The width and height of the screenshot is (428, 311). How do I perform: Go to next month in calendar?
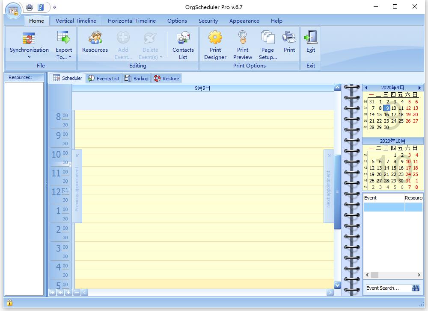tap(419, 88)
